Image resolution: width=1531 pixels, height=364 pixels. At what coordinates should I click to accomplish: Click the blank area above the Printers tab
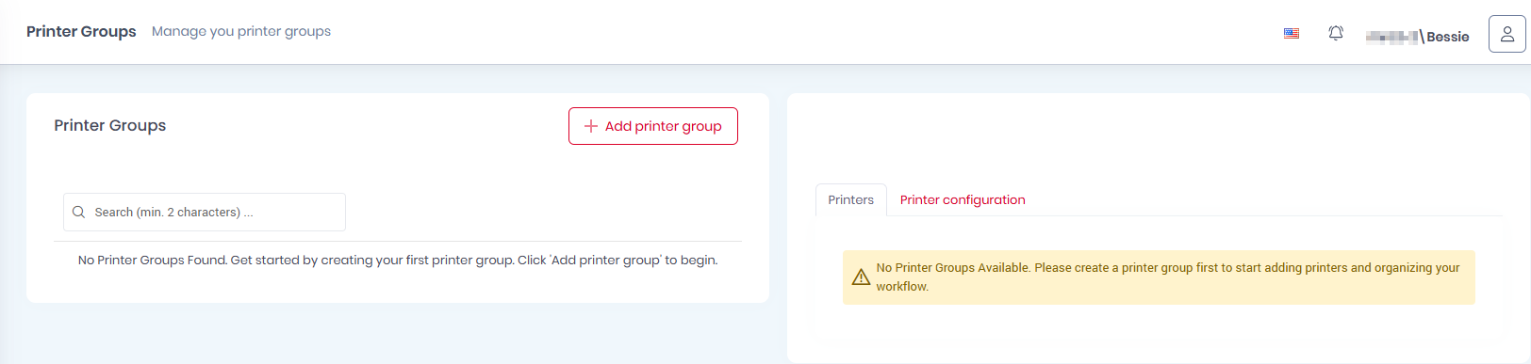click(1159, 141)
